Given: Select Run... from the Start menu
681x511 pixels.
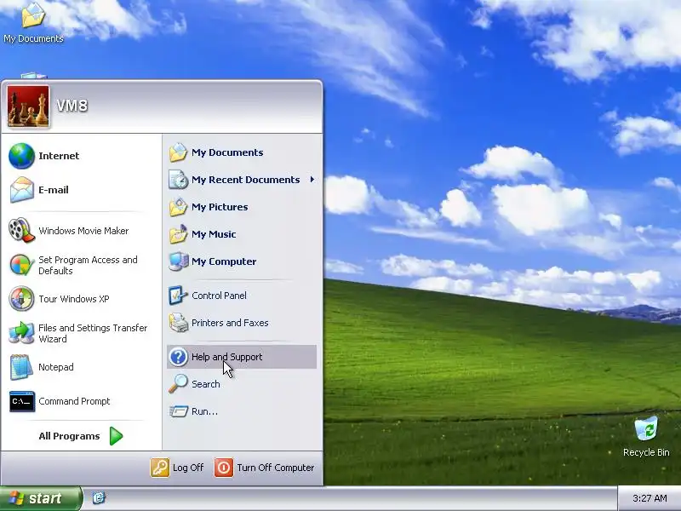Looking at the screenshot, I should (x=242, y=411).
